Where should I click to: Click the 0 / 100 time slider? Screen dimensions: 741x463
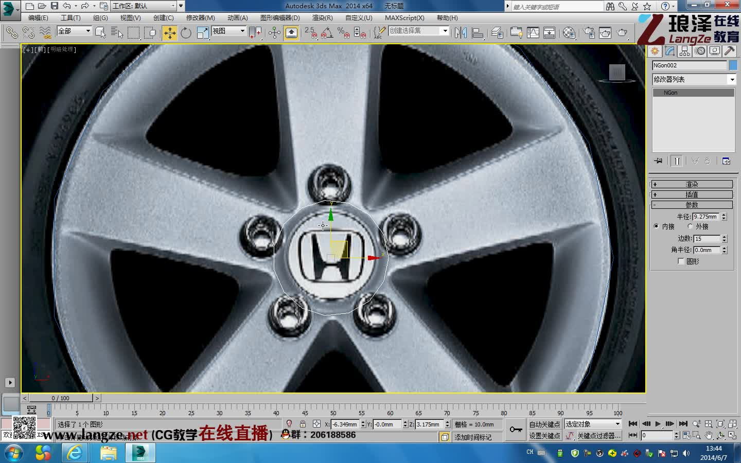pyautogui.click(x=61, y=398)
